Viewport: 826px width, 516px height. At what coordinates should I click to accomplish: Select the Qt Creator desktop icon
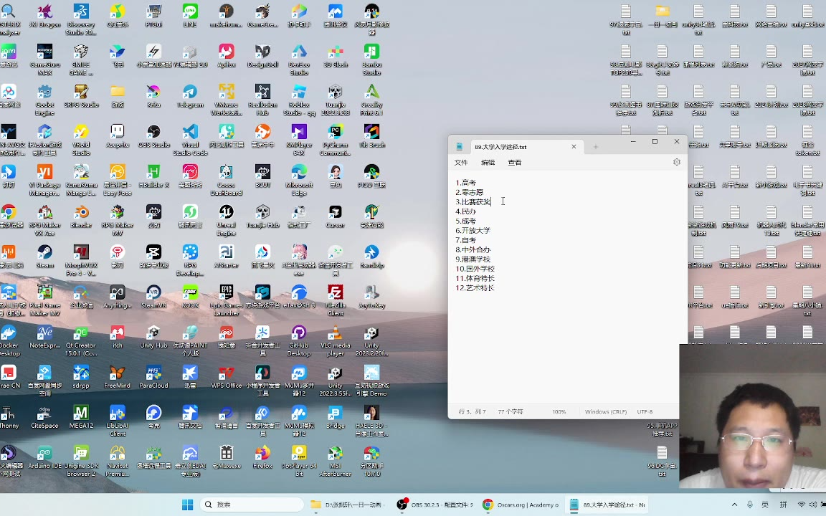(x=81, y=340)
